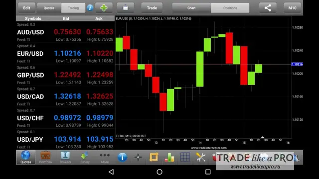Open the Brokers tab
Image resolution: width=319 pixels, height=179 pixels.
65,157
